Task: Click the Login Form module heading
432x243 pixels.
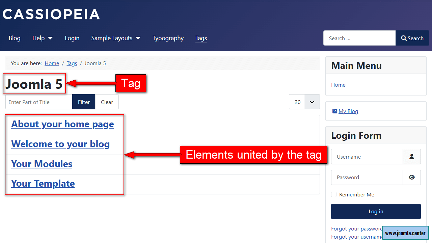Action: click(x=356, y=135)
